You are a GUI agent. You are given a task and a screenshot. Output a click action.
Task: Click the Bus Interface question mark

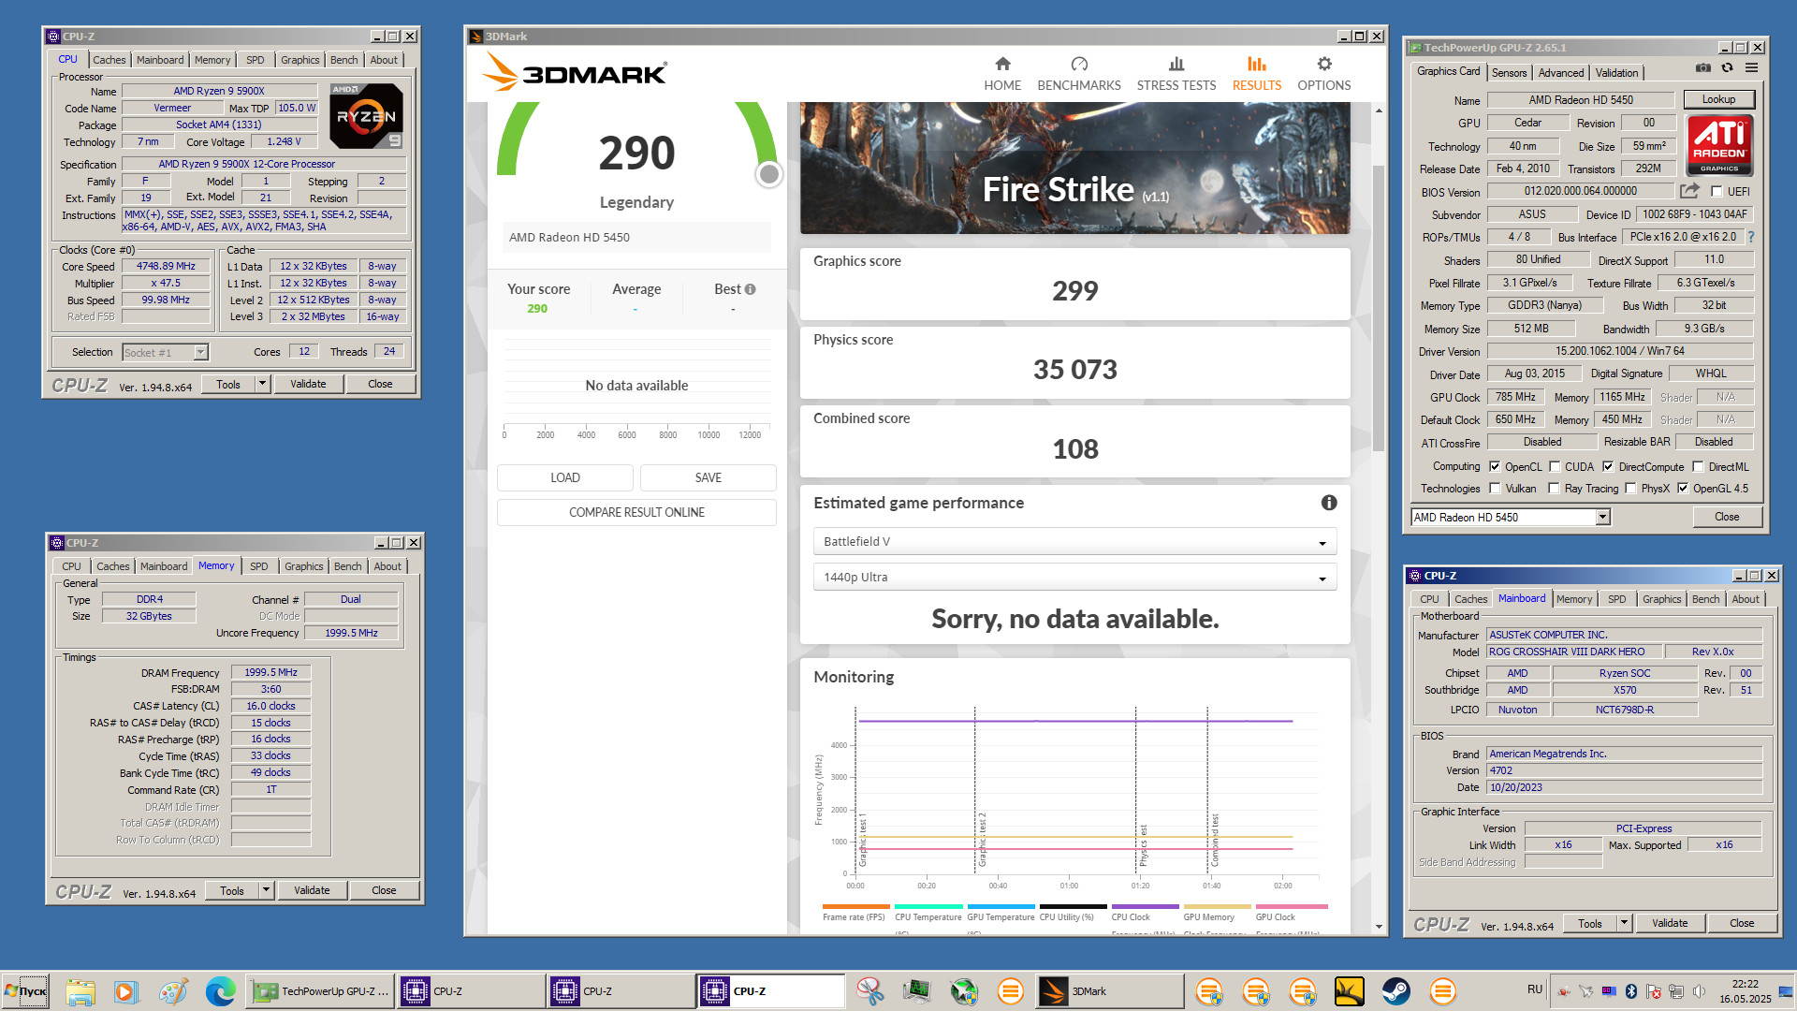click(x=1751, y=237)
